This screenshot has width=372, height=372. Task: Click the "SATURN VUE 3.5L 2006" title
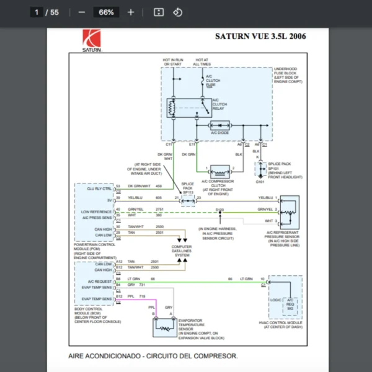coord(260,37)
